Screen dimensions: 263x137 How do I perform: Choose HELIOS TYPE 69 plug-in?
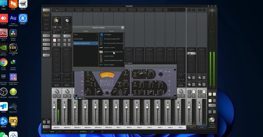[x=109, y=56]
